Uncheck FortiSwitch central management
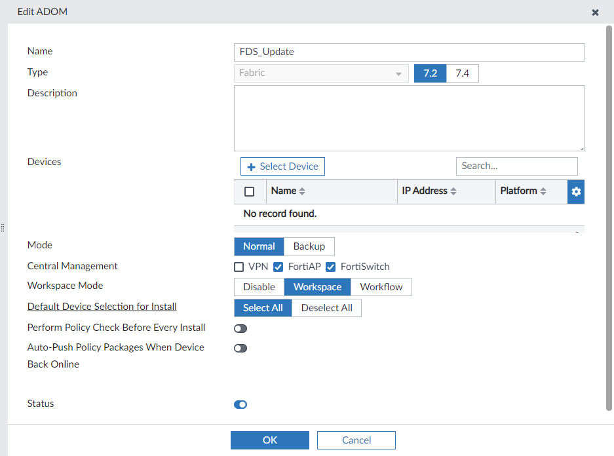Viewport: 614px width, 456px height. [x=330, y=267]
